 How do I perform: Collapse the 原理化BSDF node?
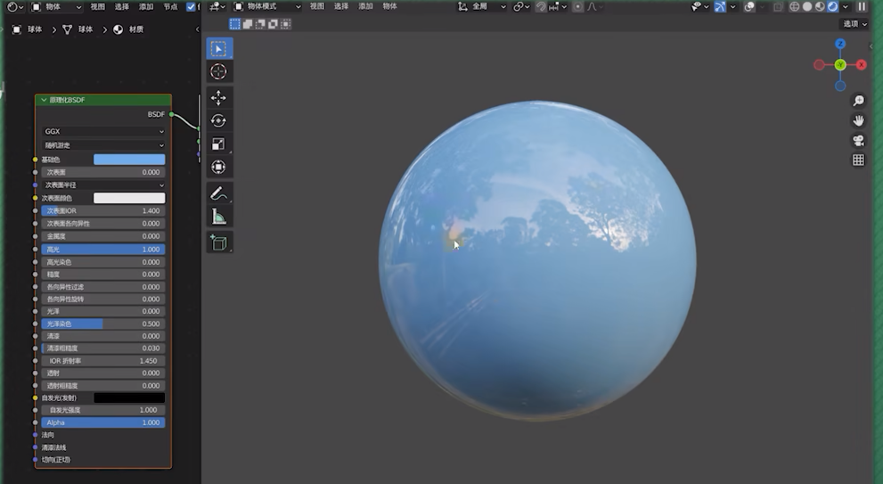(x=44, y=100)
